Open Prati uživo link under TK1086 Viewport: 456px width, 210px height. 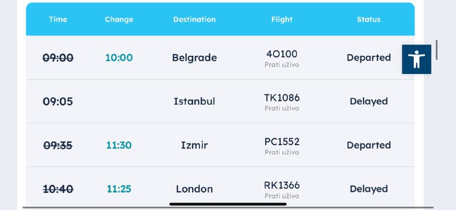(282, 108)
